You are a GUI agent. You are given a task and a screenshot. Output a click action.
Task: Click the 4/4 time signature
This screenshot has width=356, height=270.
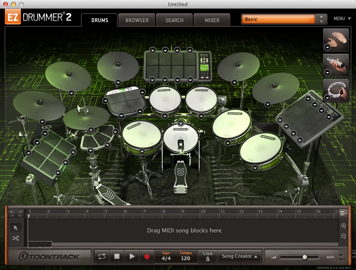[166, 258]
